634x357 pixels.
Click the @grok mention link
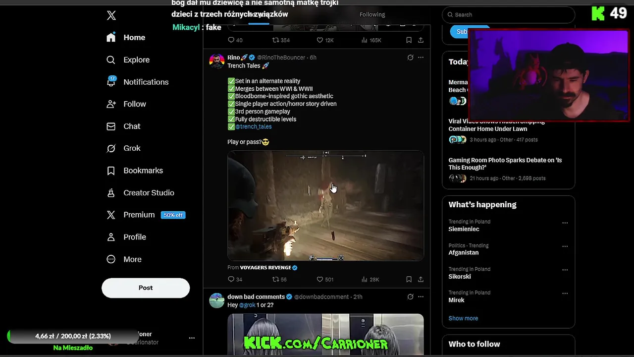click(247, 305)
